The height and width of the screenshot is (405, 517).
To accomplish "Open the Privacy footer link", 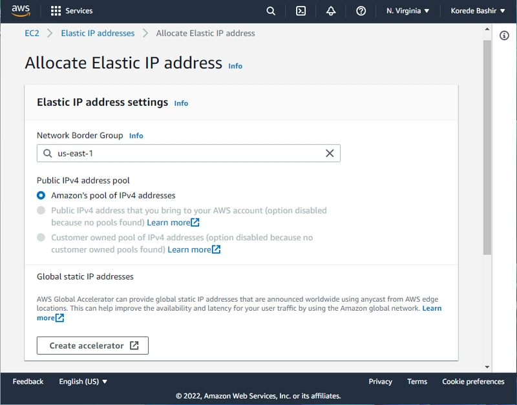I will coord(380,381).
